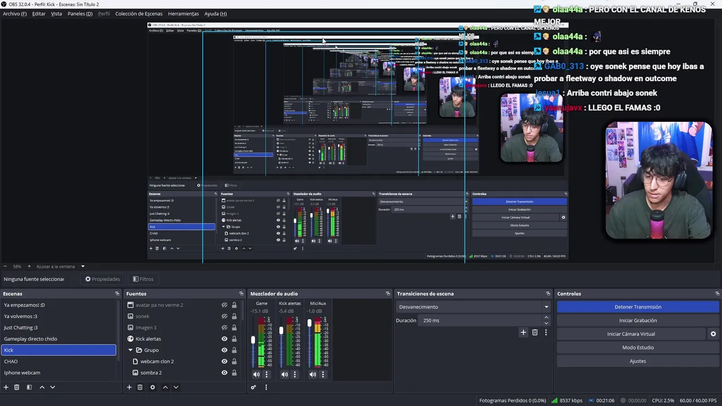722x406 pixels.
Task: Add a new scene with plus icon
Action: 6,387
